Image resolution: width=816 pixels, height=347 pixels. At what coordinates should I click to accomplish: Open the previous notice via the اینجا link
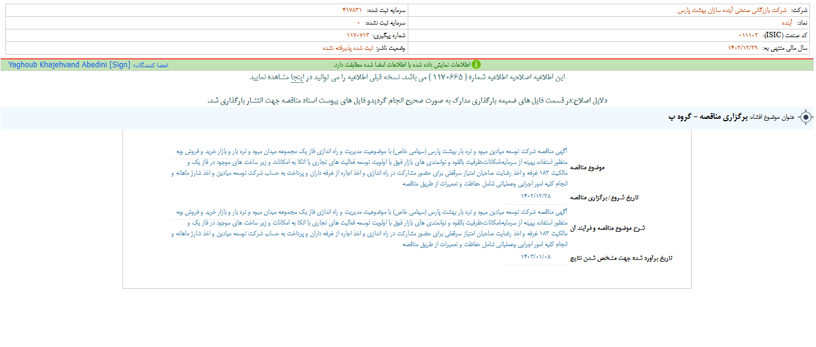click(298, 77)
